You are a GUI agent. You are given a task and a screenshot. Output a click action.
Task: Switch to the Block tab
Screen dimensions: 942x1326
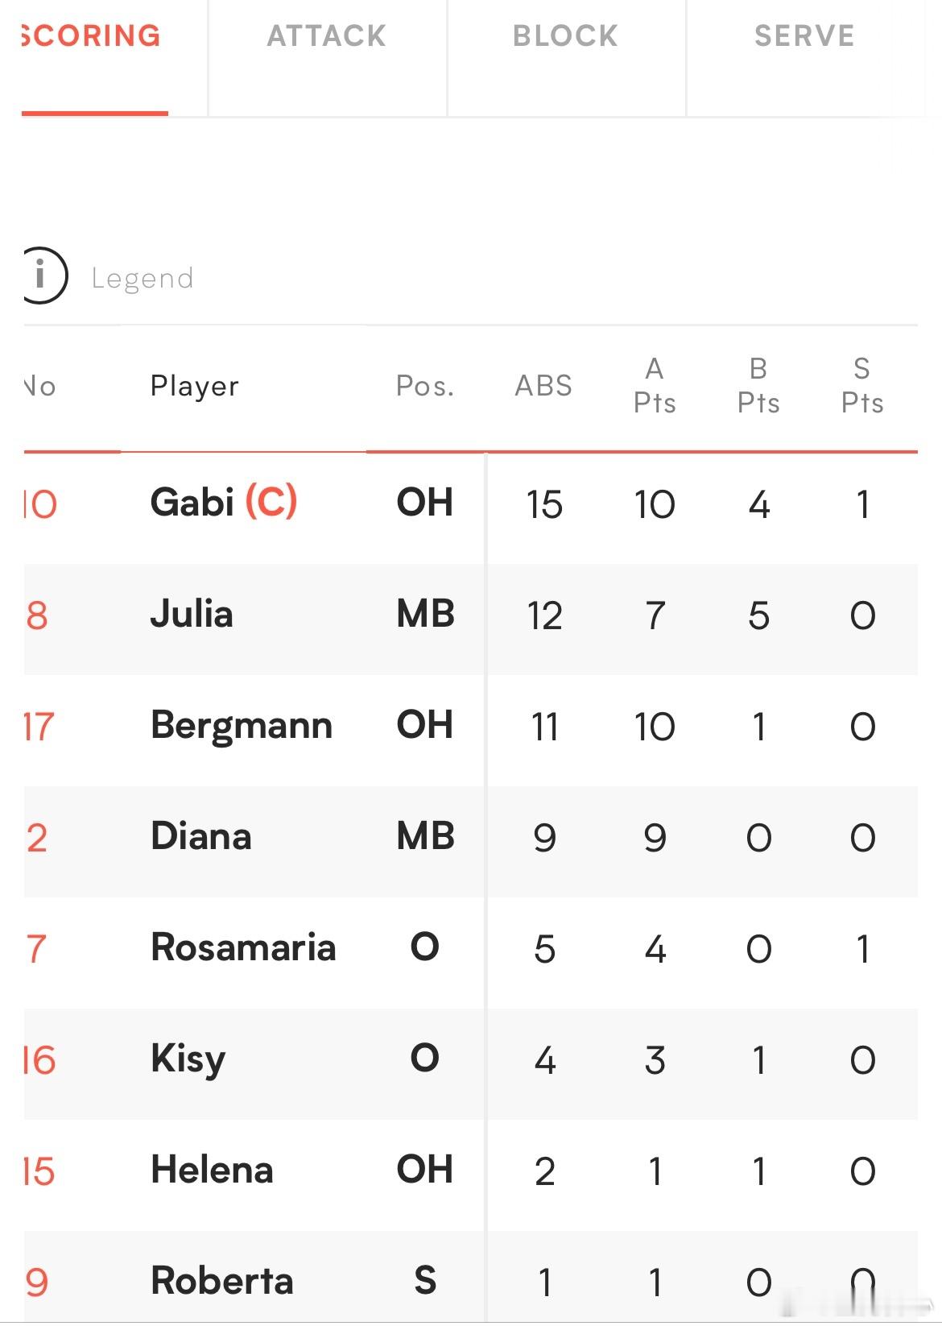pos(566,36)
